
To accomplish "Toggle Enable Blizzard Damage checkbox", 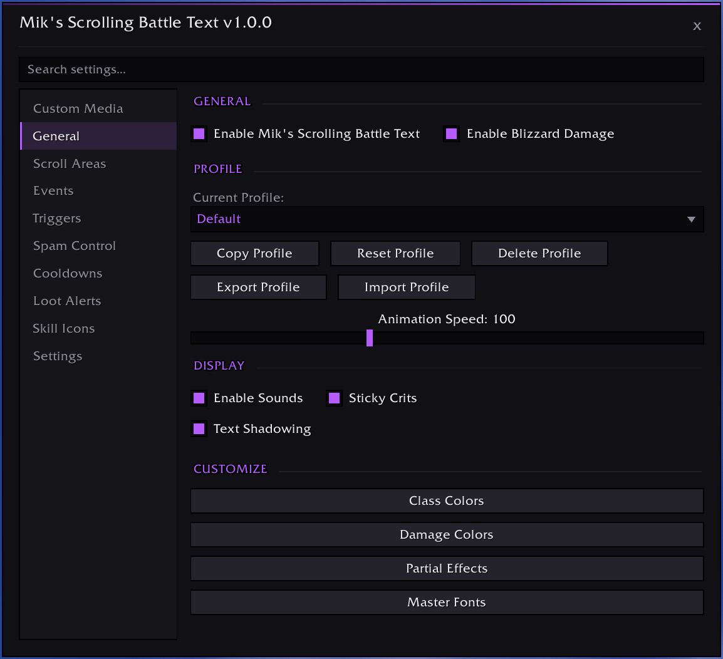I will [452, 133].
